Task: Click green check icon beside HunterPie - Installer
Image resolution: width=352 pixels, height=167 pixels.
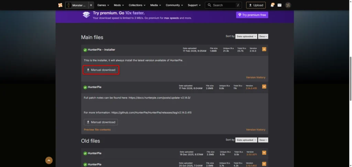Action: [x=85, y=50]
